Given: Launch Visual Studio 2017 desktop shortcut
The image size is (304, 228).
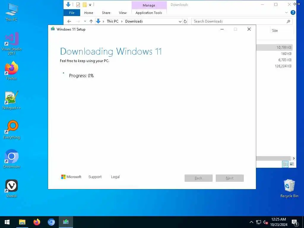Looking at the screenshot, I should pyautogui.click(x=12, y=44).
